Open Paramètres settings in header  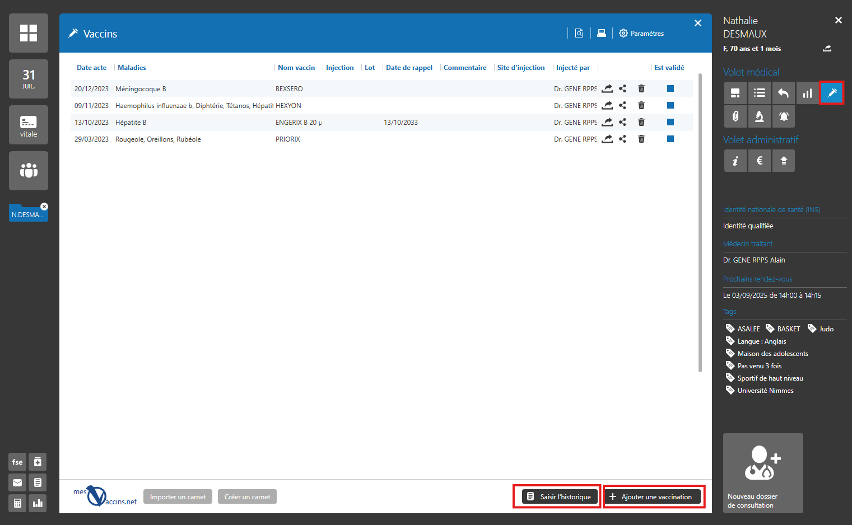point(641,34)
